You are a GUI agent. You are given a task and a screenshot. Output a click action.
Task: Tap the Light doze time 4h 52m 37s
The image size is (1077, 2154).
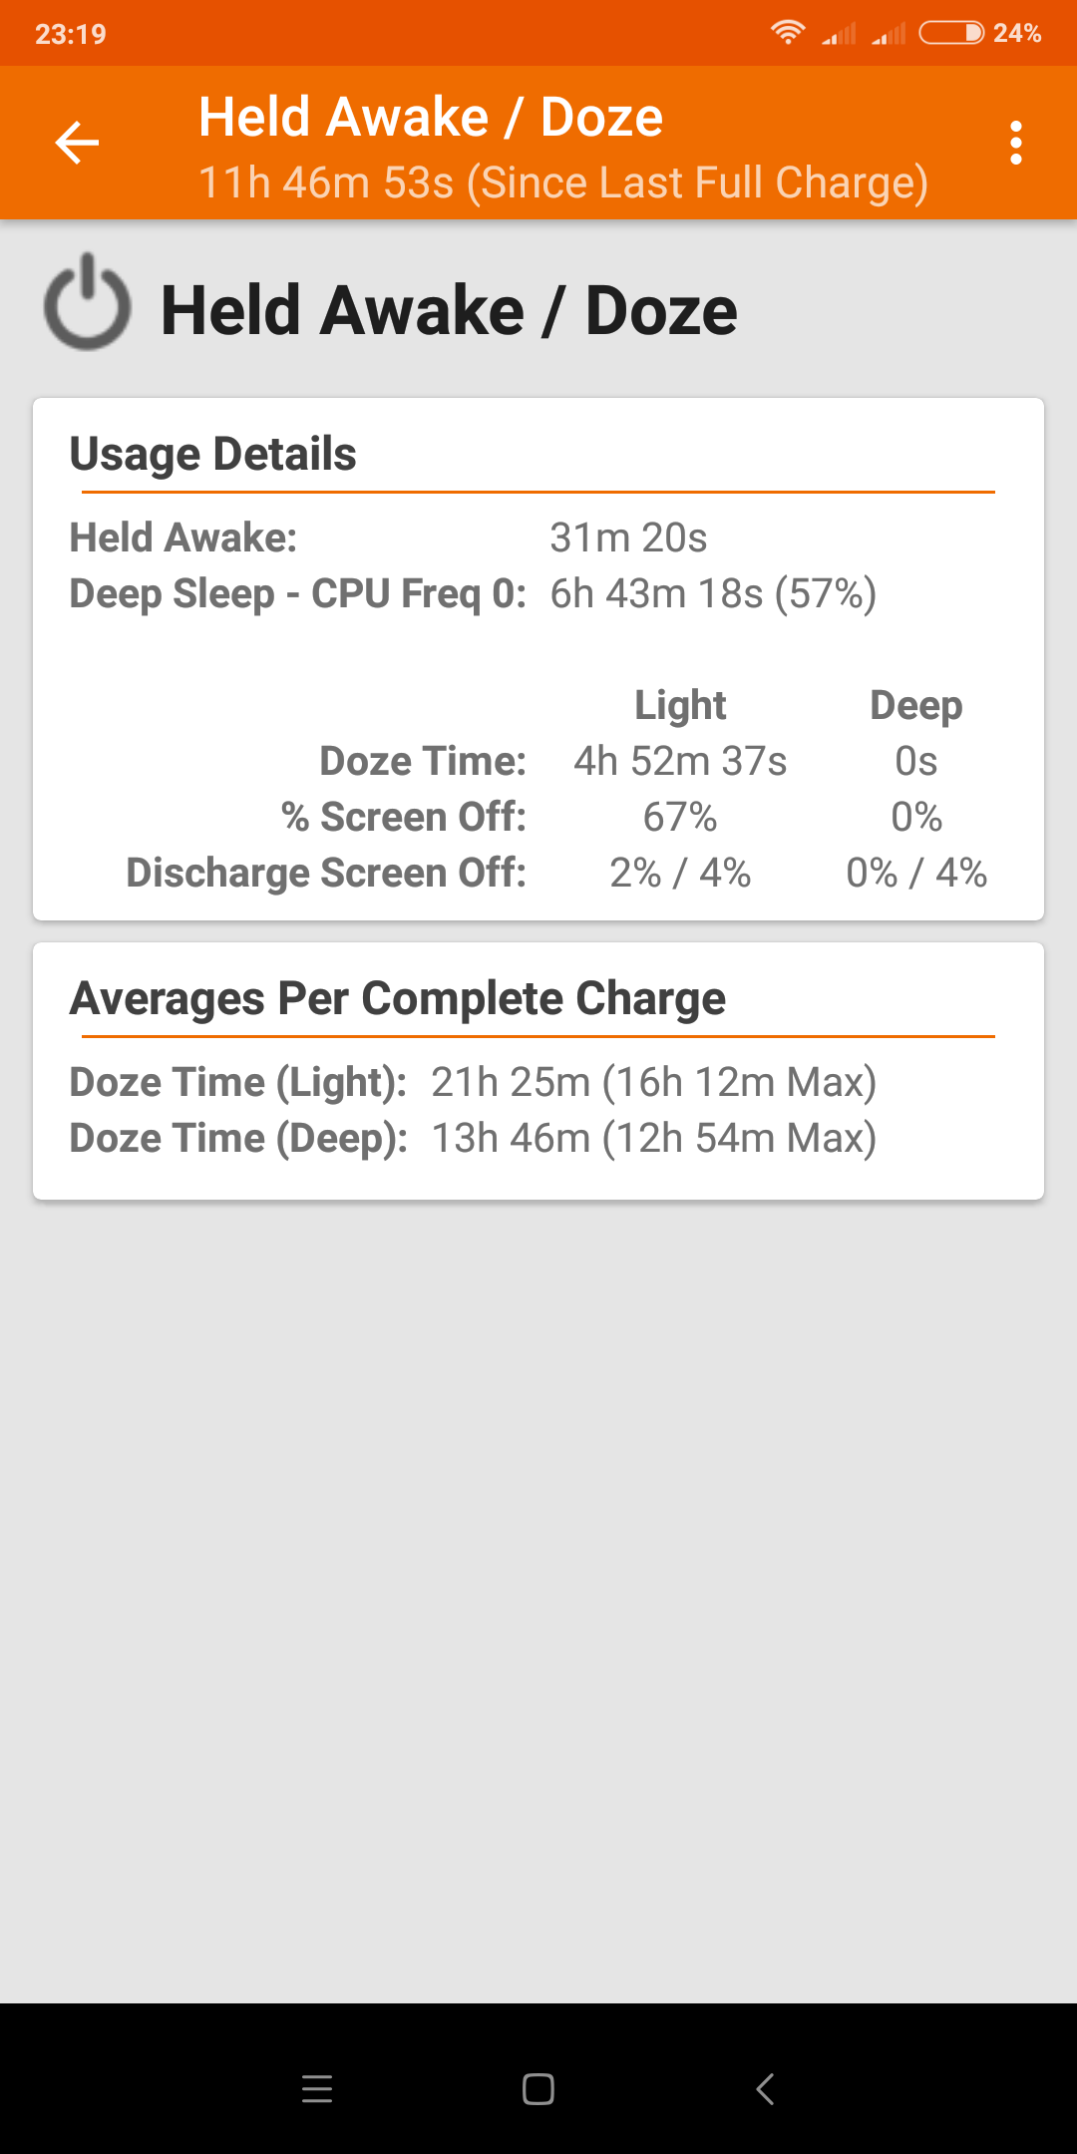pos(680,761)
